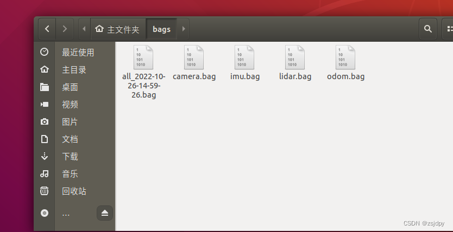Image resolution: width=453 pixels, height=232 pixels.
Task: Open 音乐 sidebar entry
Action: pyautogui.click(x=70, y=174)
